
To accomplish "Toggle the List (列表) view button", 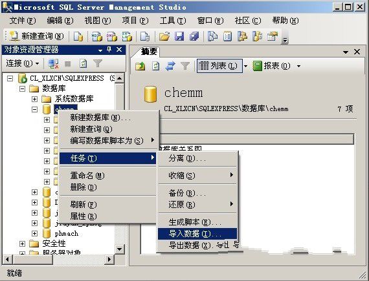I will [219, 66].
